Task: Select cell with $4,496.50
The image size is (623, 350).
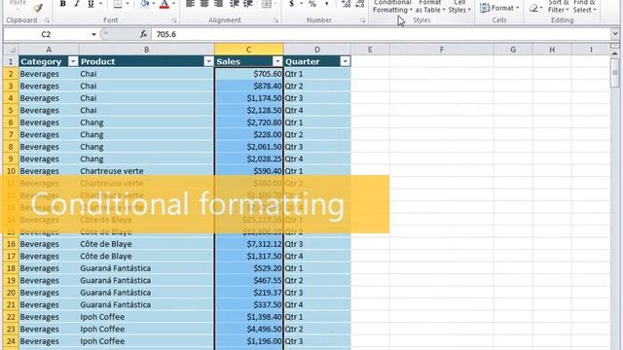Action: pos(249,329)
